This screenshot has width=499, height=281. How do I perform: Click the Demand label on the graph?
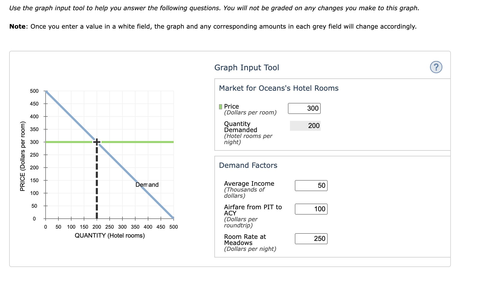point(147,184)
